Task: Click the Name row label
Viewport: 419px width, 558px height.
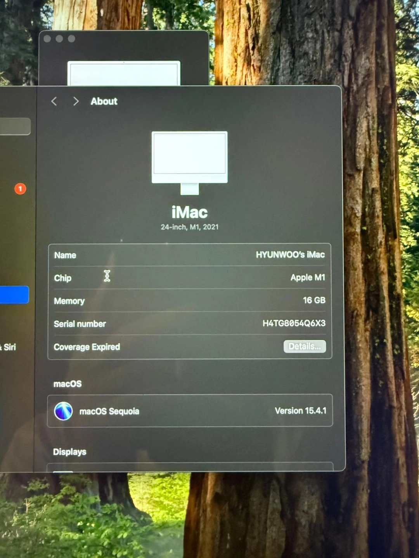Action: tap(65, 255)
